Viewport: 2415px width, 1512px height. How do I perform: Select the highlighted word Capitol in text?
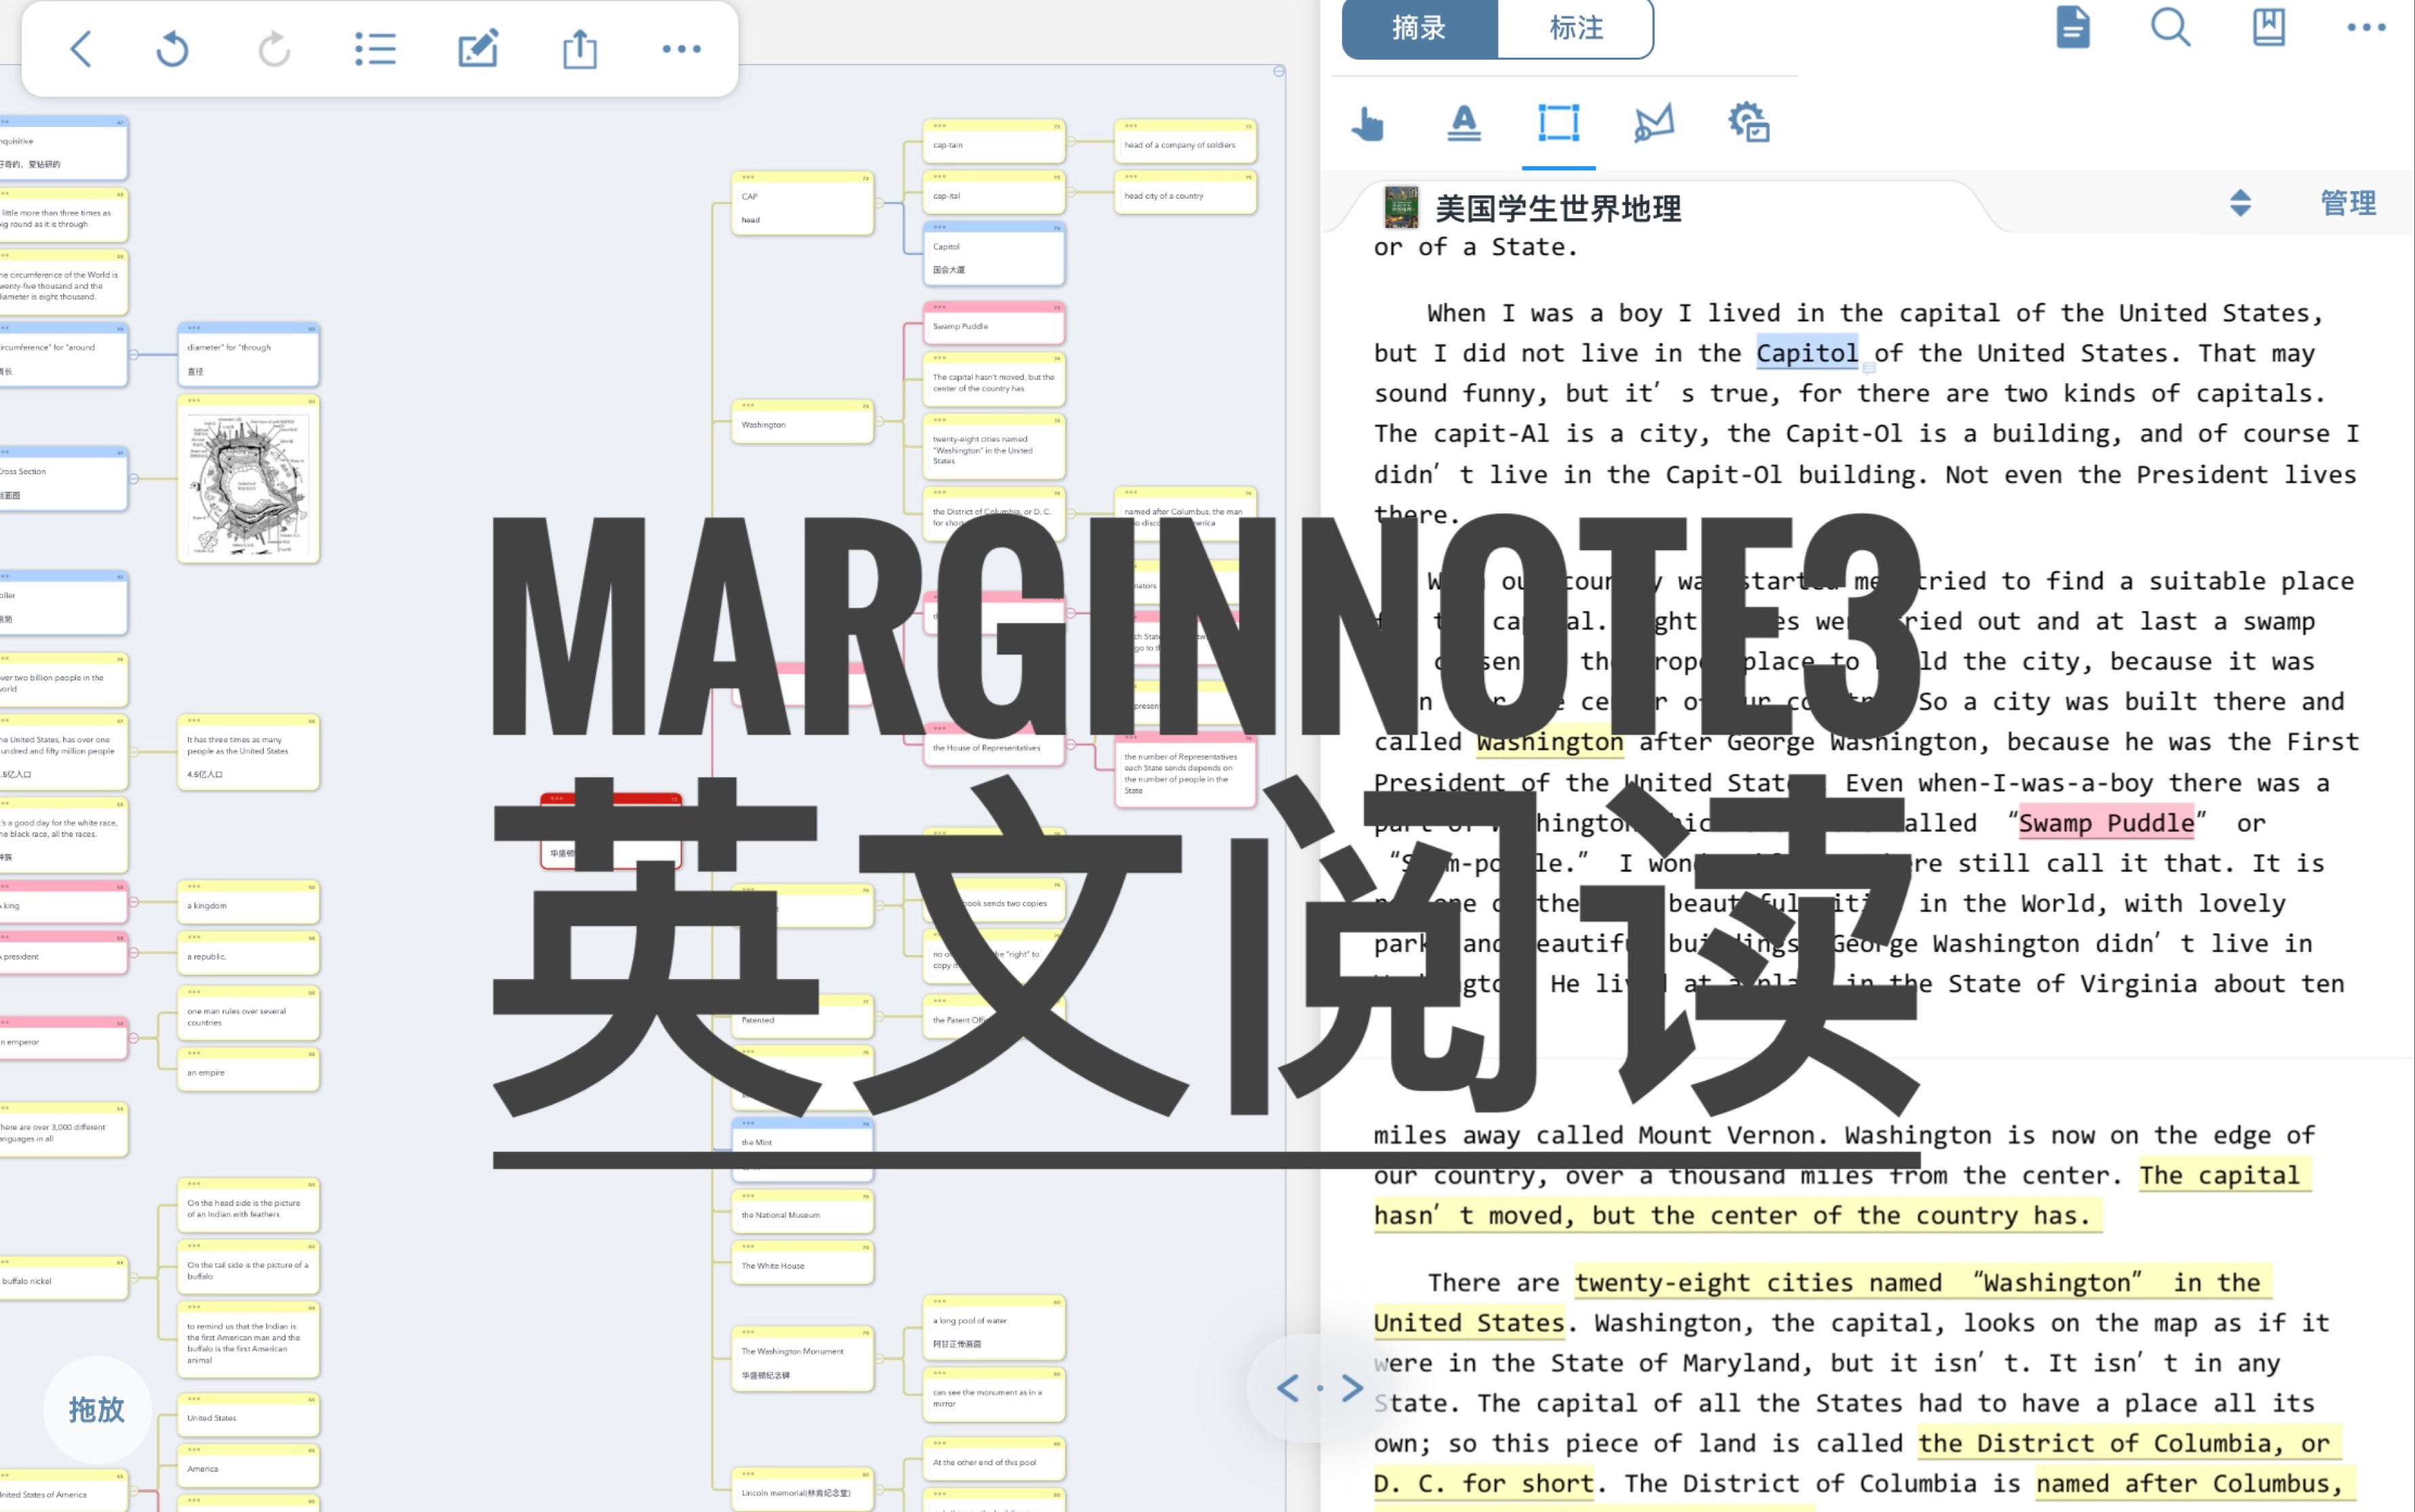pyautogui.click(x=1807, y=353)
